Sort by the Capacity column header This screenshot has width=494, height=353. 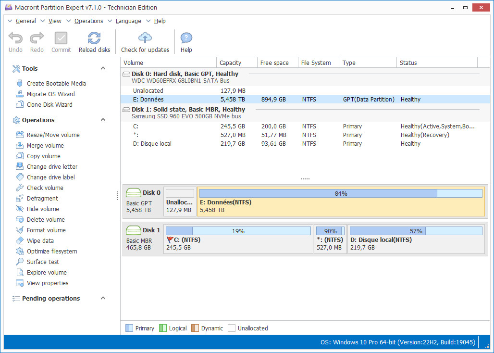[x=237, y=63]
